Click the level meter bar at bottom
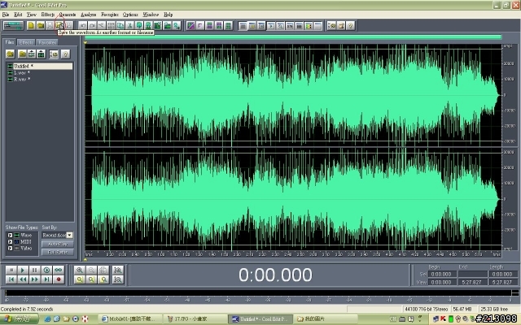 coord(258,292)
